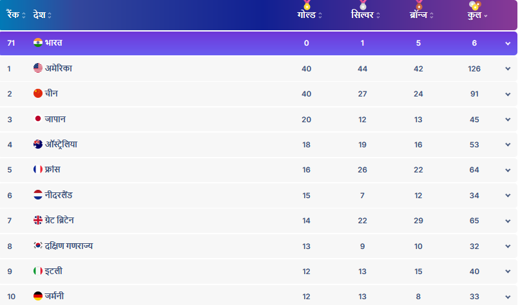Click the Australia flag icon
Image resolution: width=520 pixels, height=305 pixels.
click(x=38, y=144)
